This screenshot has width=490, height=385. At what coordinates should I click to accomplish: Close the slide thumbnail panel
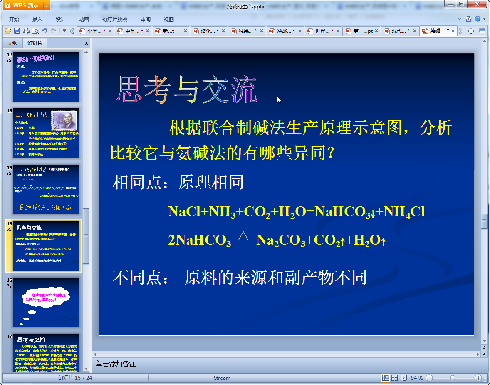pos(87,43)
